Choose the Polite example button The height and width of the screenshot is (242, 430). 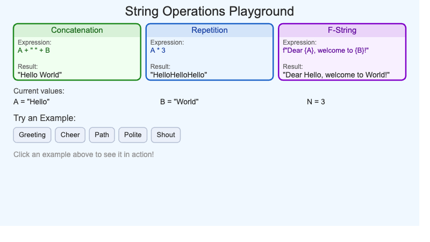click(x=133, y=135)
